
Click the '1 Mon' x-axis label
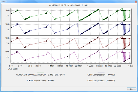[x=51, y=66]
